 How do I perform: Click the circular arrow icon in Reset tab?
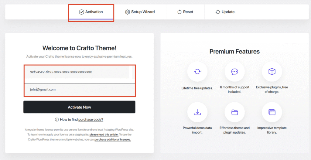[x=179, y=12]
